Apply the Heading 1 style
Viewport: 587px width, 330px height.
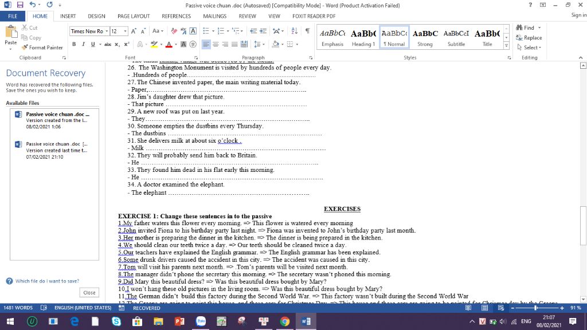tap(363, 37)
